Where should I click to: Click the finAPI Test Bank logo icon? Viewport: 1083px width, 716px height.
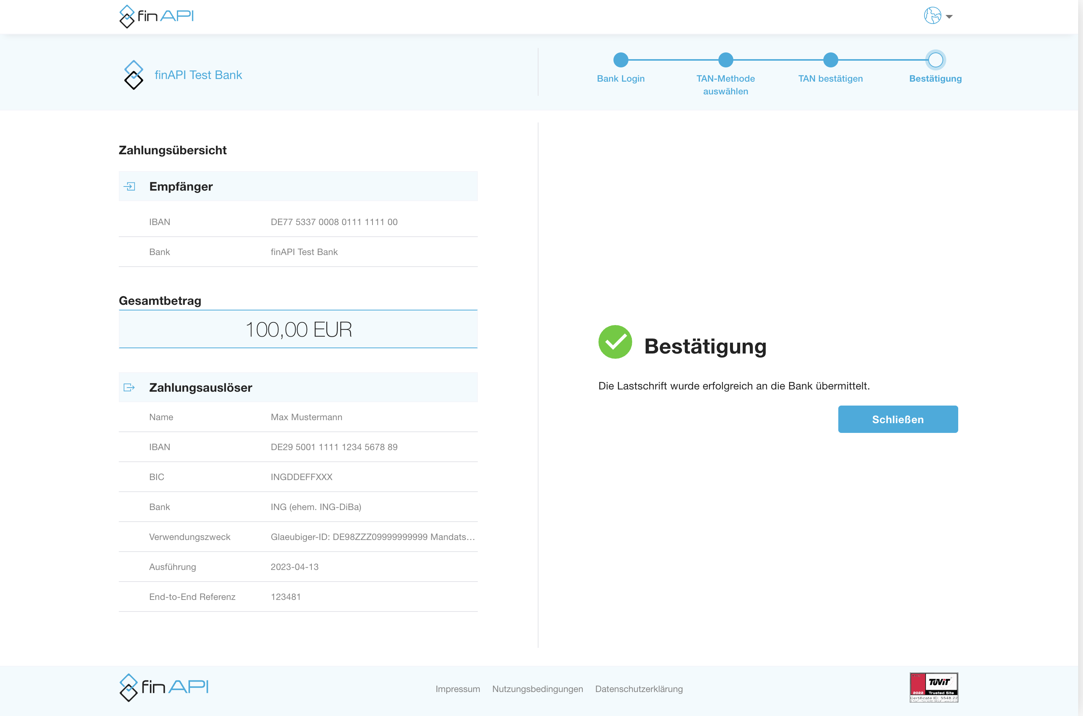point(133,75)
